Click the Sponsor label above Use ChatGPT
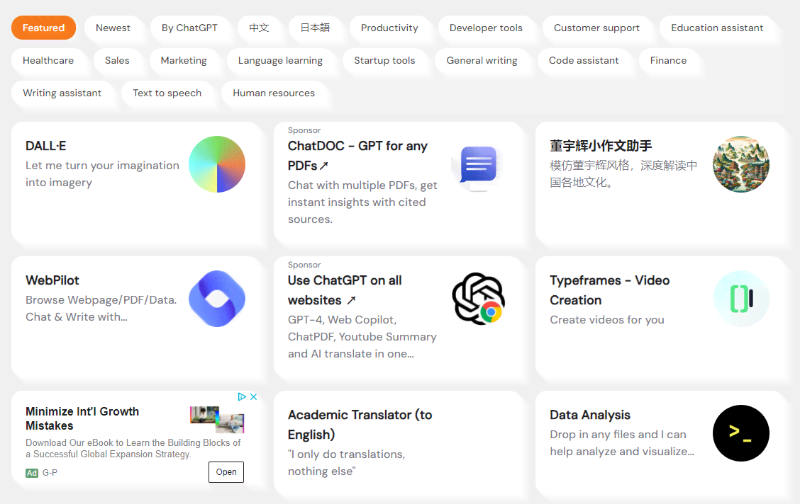The image size is (800, 504). pyautogui.click(x=304, y=265)
